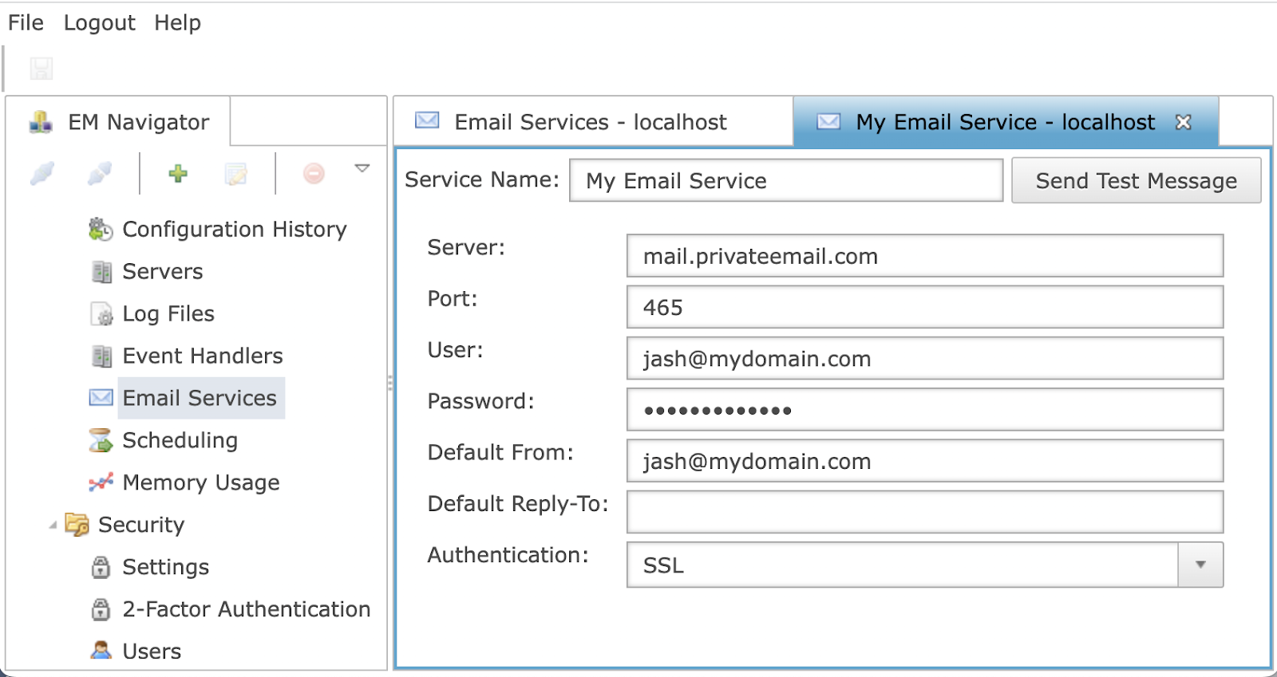Click the edit note icon in navigator toolbar
This screenshot has height=677, width=1277.
click(x=236, y=173)
